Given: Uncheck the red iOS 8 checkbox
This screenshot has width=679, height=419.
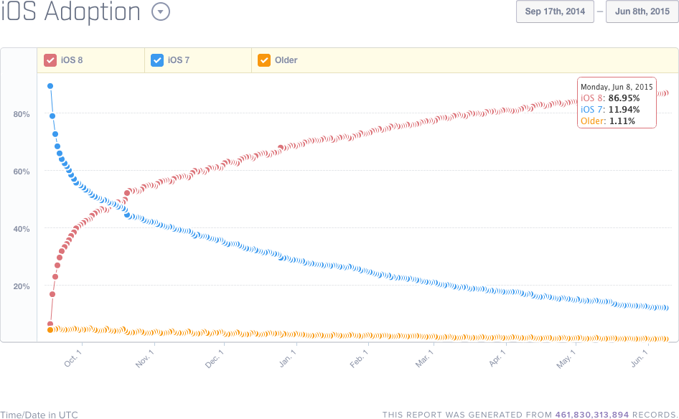Looking at the screenshot, I should point(49,60).
